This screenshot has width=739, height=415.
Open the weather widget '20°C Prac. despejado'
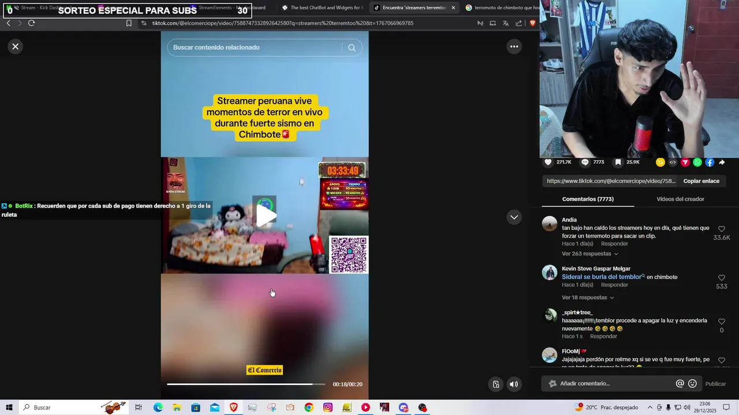coord(606,408)
